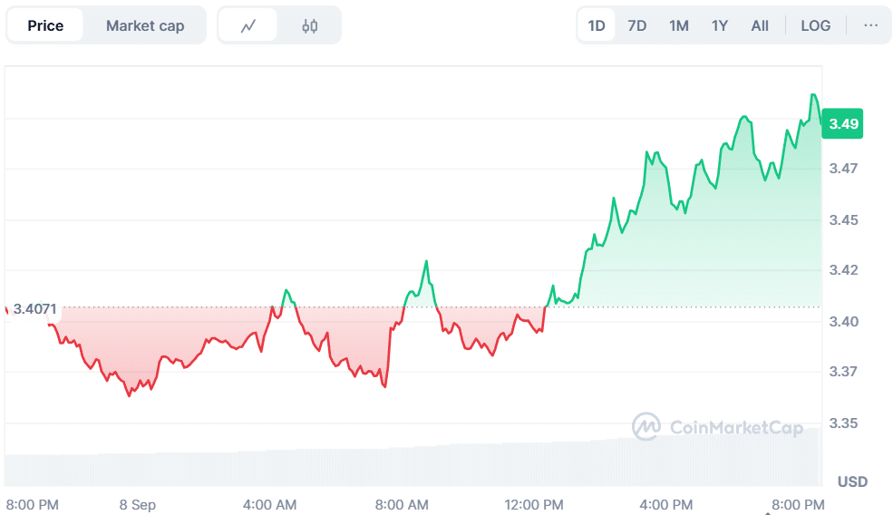Click the CoinMarketCap watermark logo
This screenshot has height=515, width=893.
pyautogui.click(x=717, y=427)
